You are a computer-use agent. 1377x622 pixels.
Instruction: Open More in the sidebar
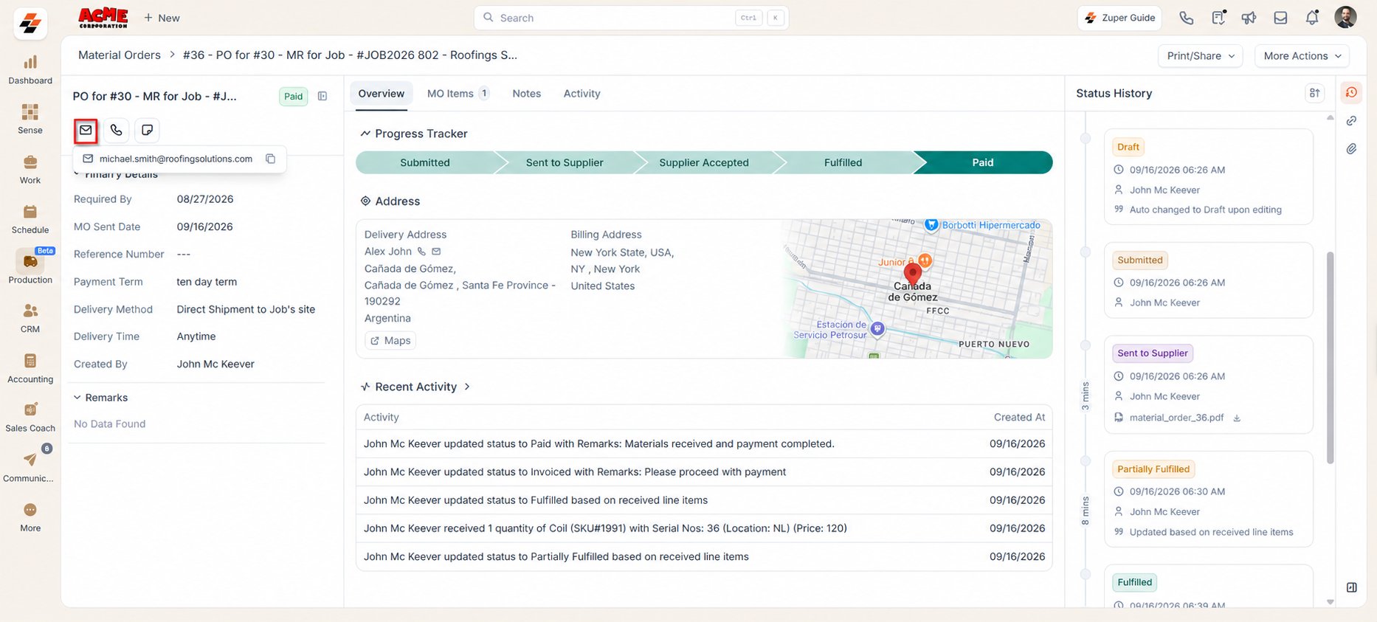tap(30, 516)
